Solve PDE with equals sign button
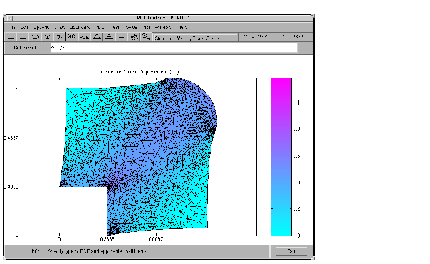The width and height of the screenshot is (430, 264). click(x=121, y=37)
